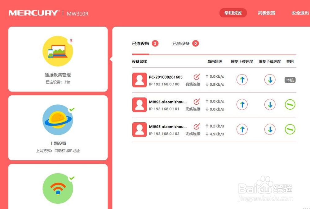
Task: Click the 设备名称 column header
Action: (139, 61)
